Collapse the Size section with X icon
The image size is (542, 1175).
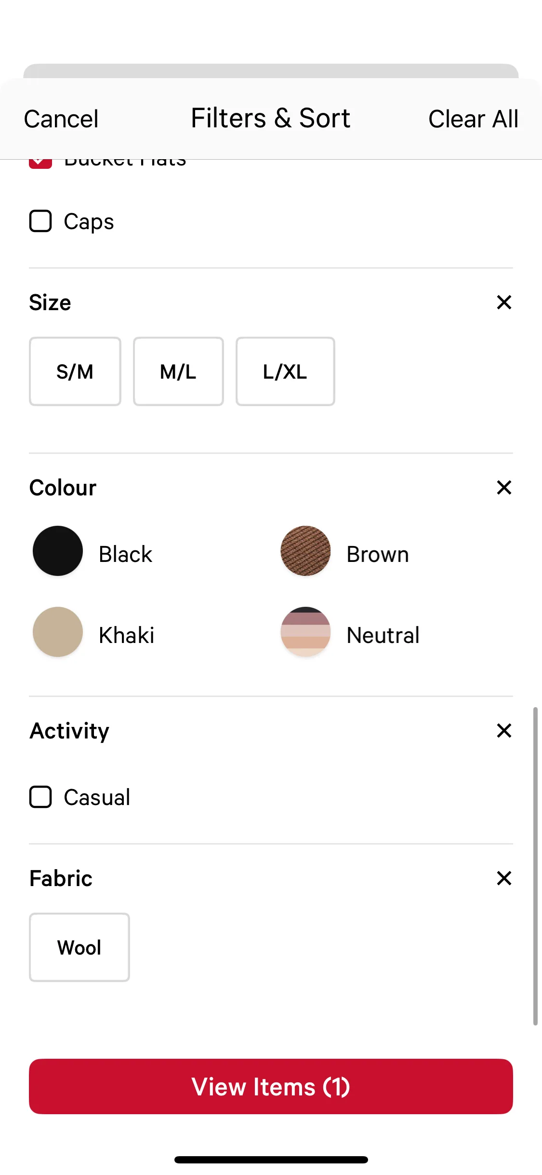503,302
